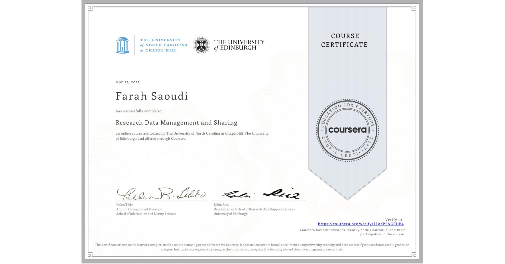Click the University of Edinburgh crest
This screenshot has height=264, width=505.
[x=202, y=45]
